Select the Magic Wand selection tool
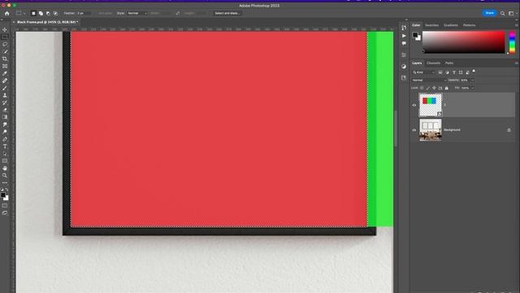Image resolution: width=520 pixels, height=293 pixels. coord(5,51)
